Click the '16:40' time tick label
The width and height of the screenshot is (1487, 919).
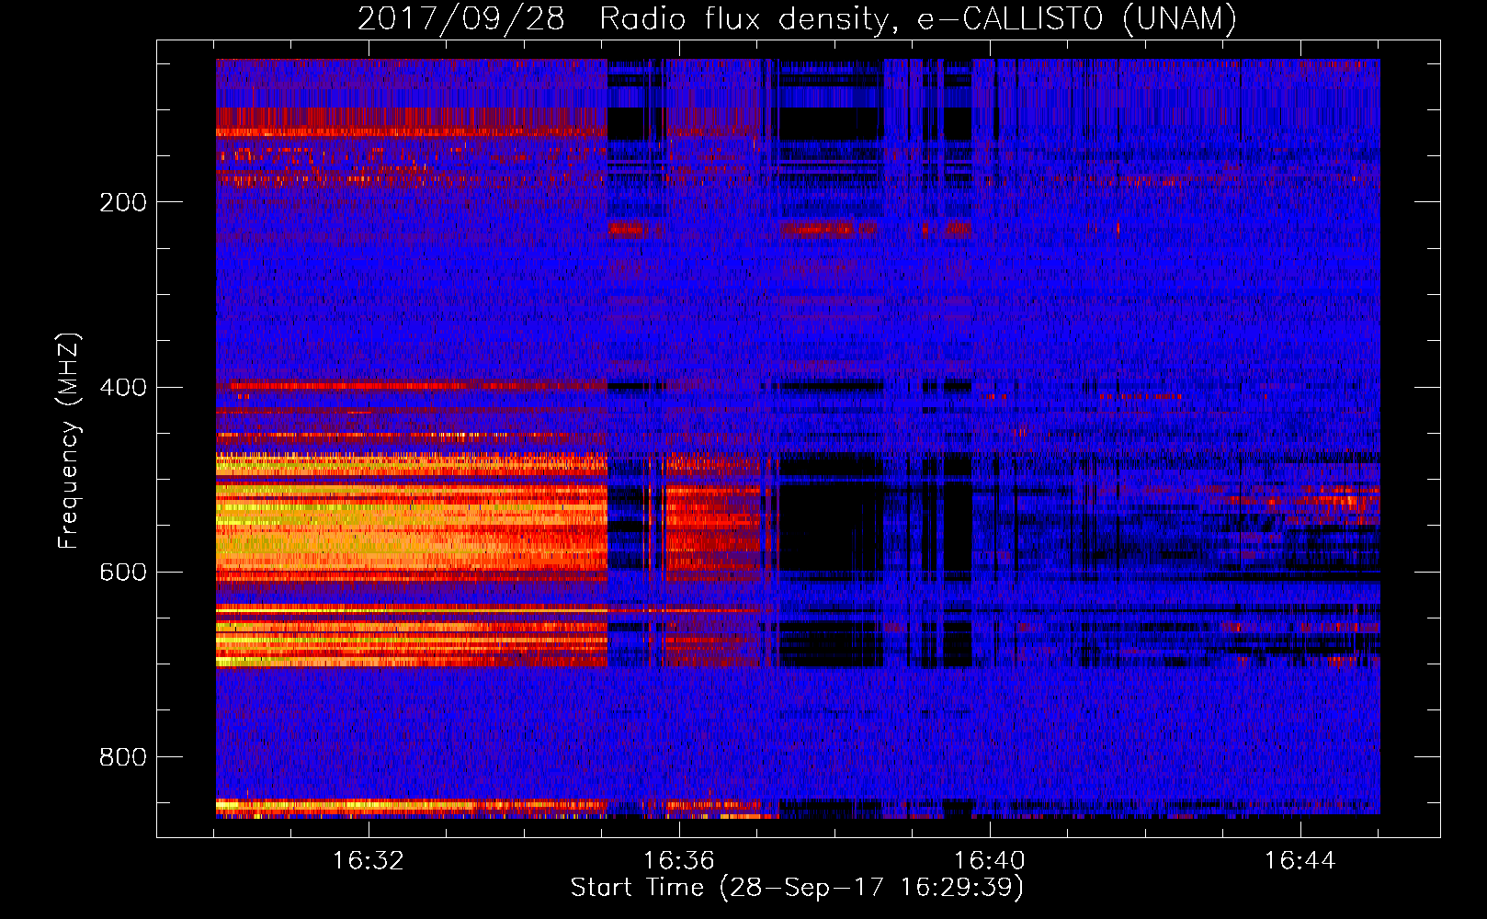(x=990, y=861)
